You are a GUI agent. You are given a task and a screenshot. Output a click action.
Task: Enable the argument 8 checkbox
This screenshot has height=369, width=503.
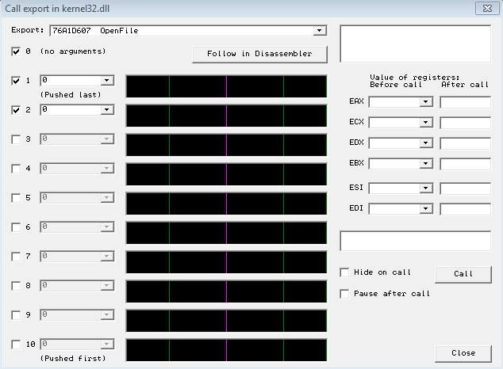tap(16, 286)
